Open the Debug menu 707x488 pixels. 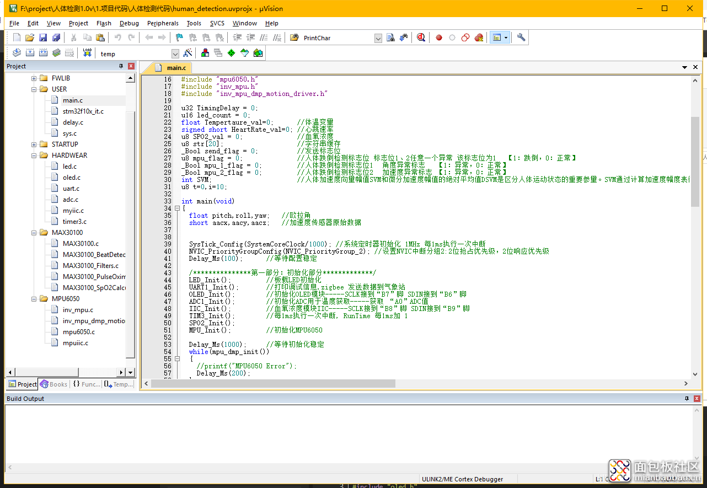[129, 23]
